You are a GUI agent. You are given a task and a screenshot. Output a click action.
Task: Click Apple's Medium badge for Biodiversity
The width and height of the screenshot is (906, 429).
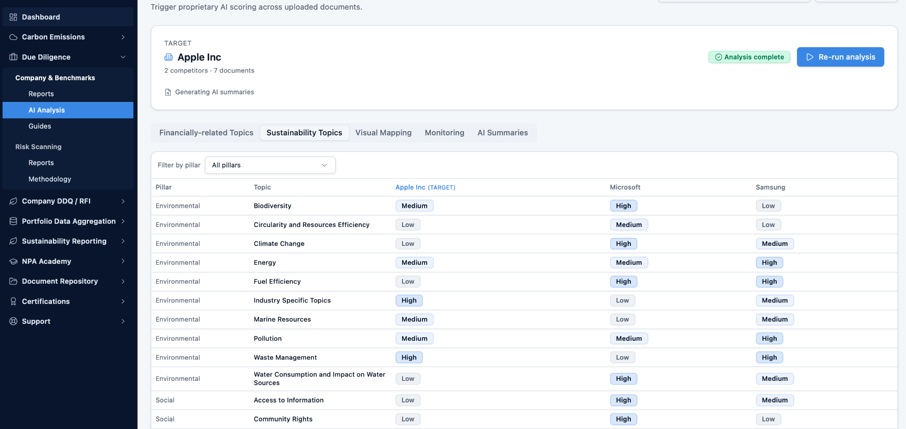[414, 206]
